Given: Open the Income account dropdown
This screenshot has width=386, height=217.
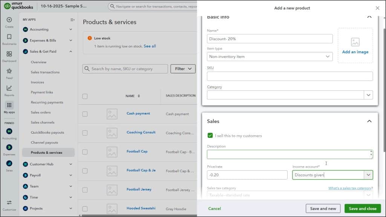Looking at the screenshot, I should (x=369, y=175).
